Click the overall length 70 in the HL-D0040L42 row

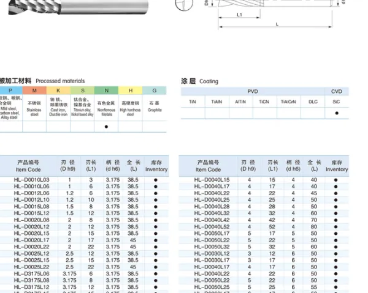pos(314,220)
